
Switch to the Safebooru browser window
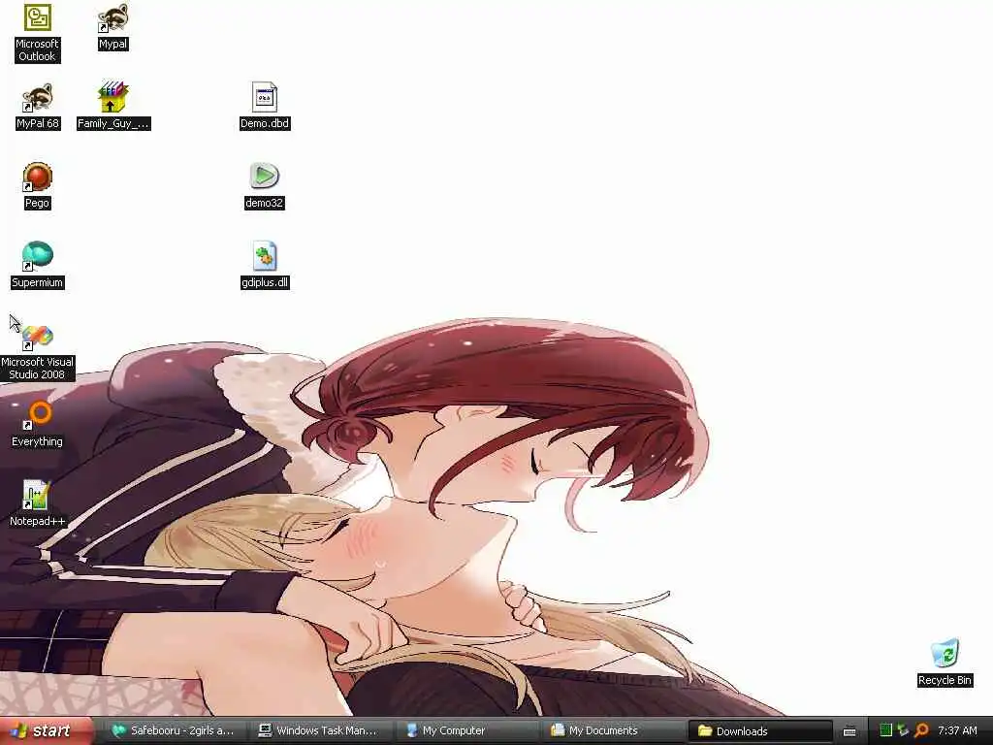174,731
